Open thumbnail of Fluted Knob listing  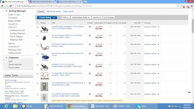pos(44,38)
